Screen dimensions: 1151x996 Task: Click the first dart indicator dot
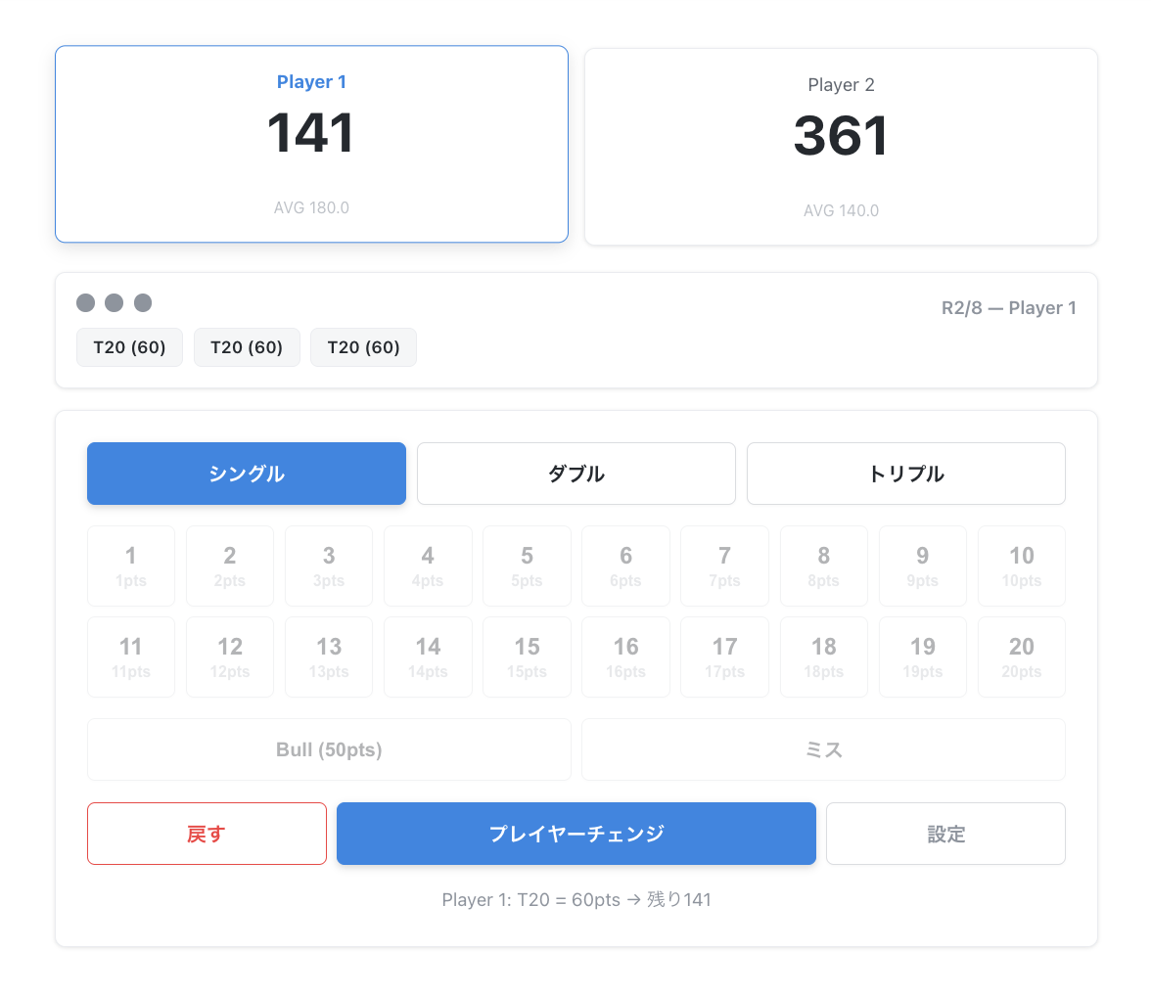tap(86, 303)
